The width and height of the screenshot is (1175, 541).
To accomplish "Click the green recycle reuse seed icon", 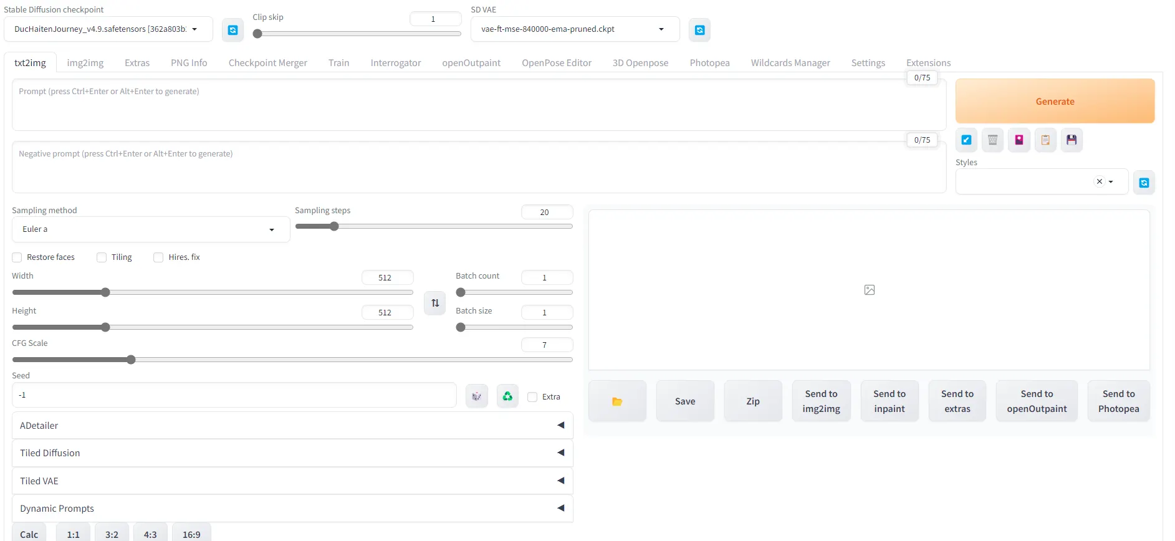I will pyautogui.click(x=507, y=396).
